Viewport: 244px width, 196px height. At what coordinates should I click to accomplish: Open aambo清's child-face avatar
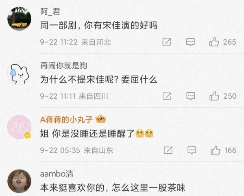point(19,181)
